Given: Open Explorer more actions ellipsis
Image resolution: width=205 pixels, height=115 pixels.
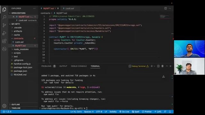Looking at the screenshot, I should point(34,9).
